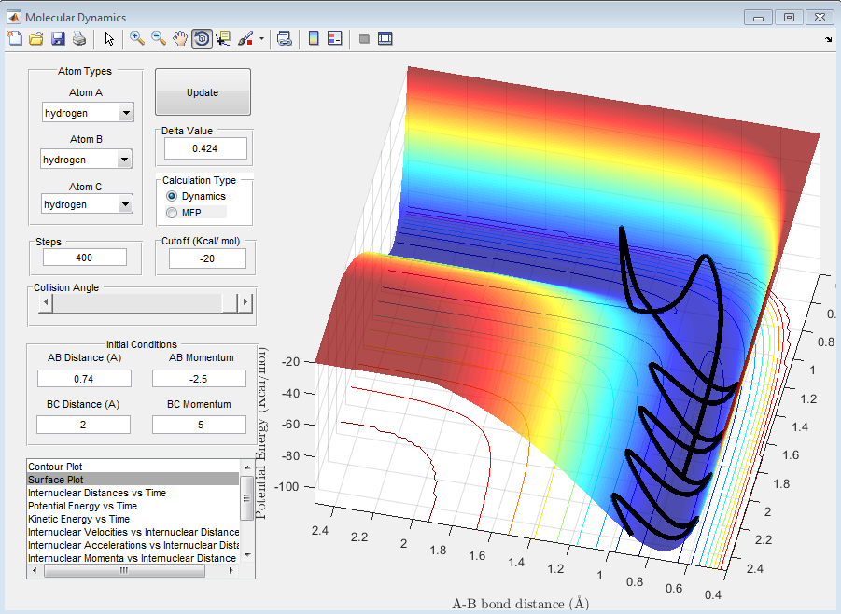Screen dimensions: 841x614
Task: Select the Zoom In magnifier tool
Action: coord(137,38)
